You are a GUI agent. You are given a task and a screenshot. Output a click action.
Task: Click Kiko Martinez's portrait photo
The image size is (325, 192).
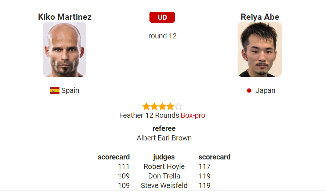pyautogui.click(x=65, y=49)
